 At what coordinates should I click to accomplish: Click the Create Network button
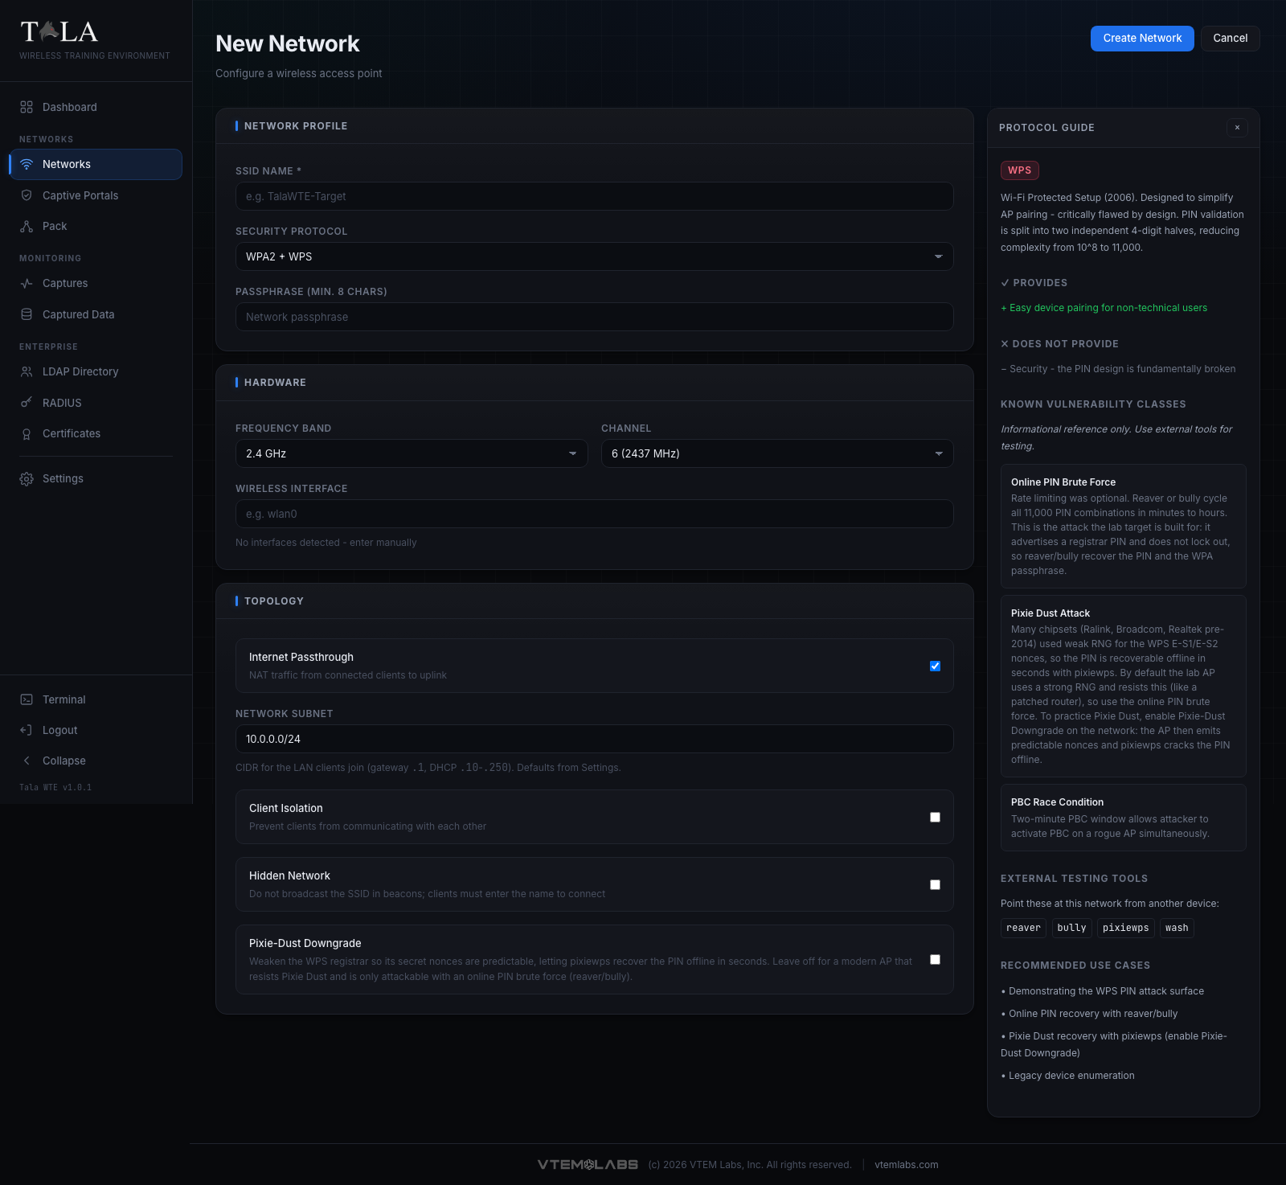pos(1142,38)
